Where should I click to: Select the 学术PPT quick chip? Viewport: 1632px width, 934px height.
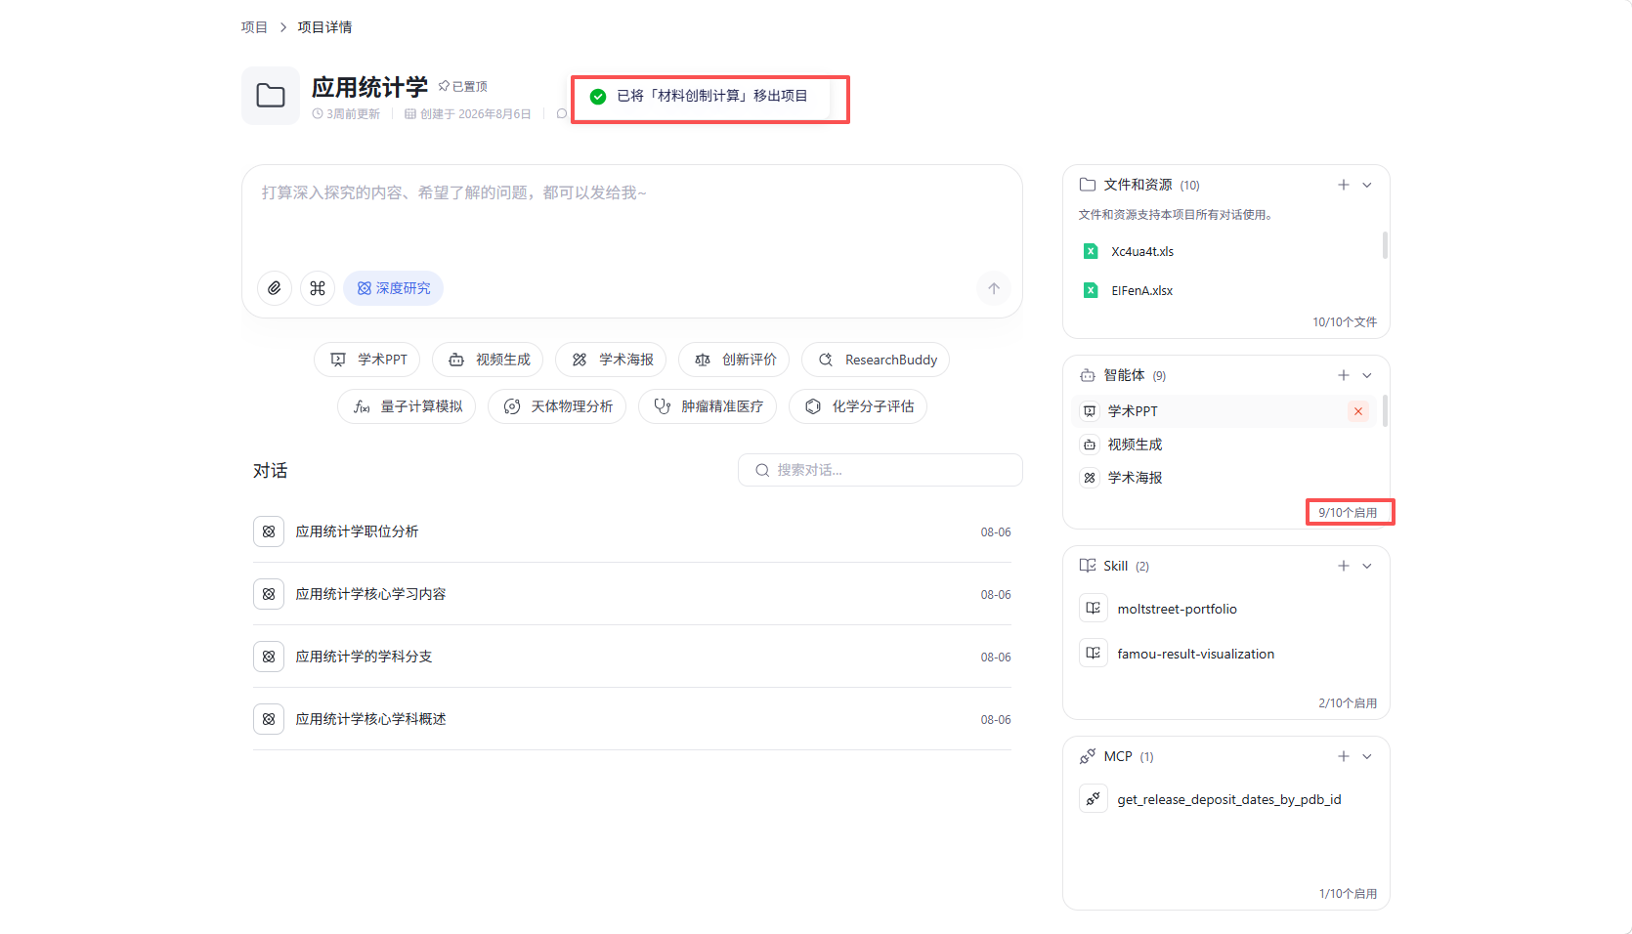click(x=366, y=360)
